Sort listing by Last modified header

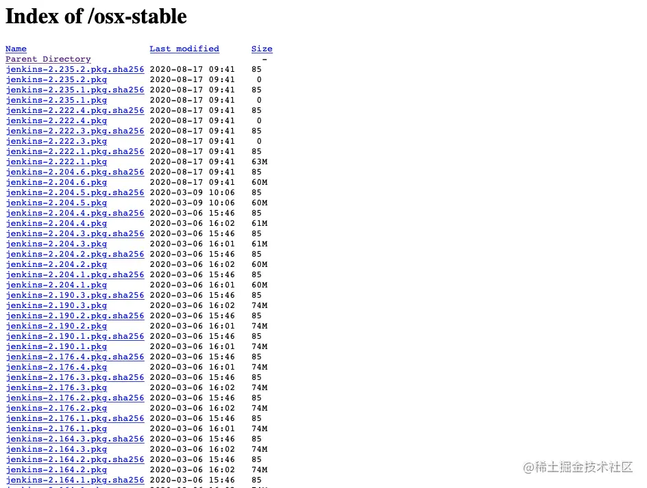184,49
